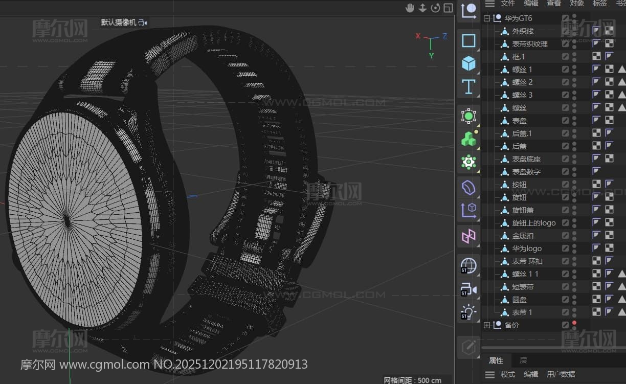The image size is (626, 384).
Task: Click the viewport pan hand icon
Action: click(x=410, y=8)
